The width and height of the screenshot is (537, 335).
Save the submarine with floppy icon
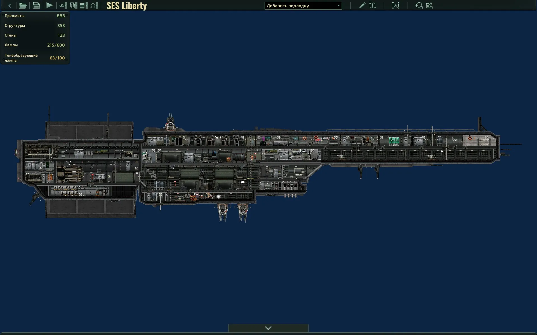tap(36, 6)
